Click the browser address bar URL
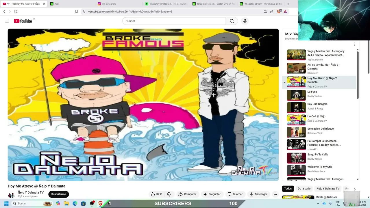The height and width of the screenshot is (208, 370). tap(130, 12)
